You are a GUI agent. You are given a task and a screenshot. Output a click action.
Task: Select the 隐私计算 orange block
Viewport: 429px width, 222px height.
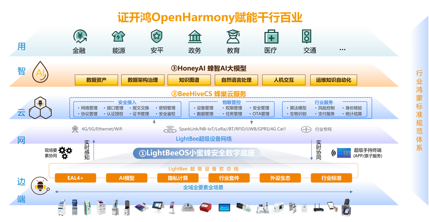click(178, 178)
